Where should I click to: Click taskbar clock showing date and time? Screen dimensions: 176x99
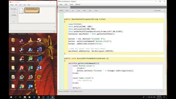tap(159, 97)
